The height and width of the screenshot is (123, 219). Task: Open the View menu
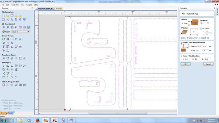[x=22, y=5]
